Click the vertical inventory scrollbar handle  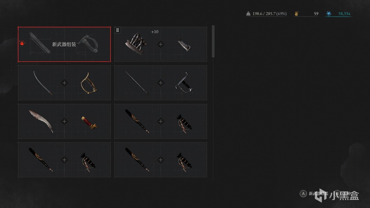(213, 41)
